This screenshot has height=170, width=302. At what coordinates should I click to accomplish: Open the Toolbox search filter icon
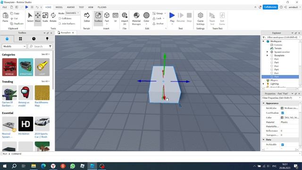(x=50, y=46)
